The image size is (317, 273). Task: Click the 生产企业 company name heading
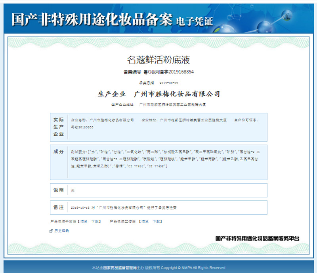(159, 94)
